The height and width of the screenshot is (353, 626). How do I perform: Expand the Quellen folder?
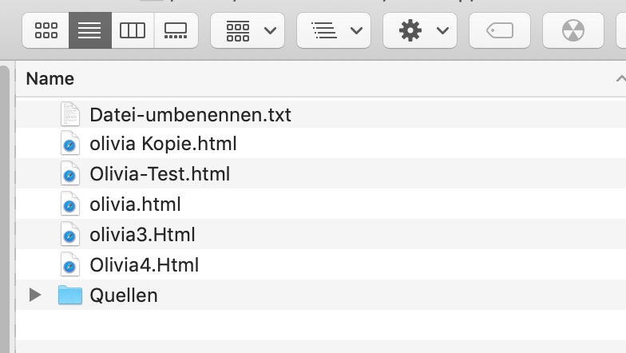tap(34, 295)
